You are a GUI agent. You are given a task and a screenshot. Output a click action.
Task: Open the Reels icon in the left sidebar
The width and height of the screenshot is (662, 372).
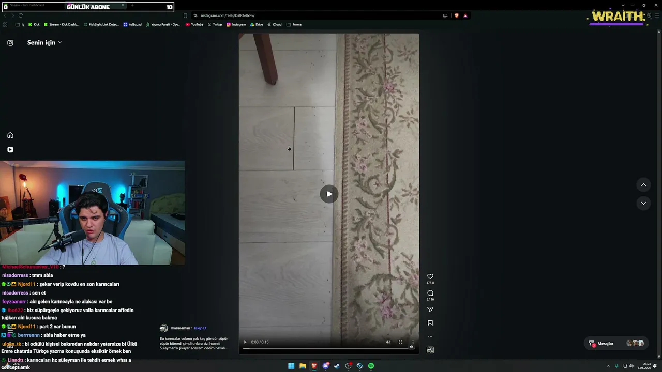click(x=10, y=150)
